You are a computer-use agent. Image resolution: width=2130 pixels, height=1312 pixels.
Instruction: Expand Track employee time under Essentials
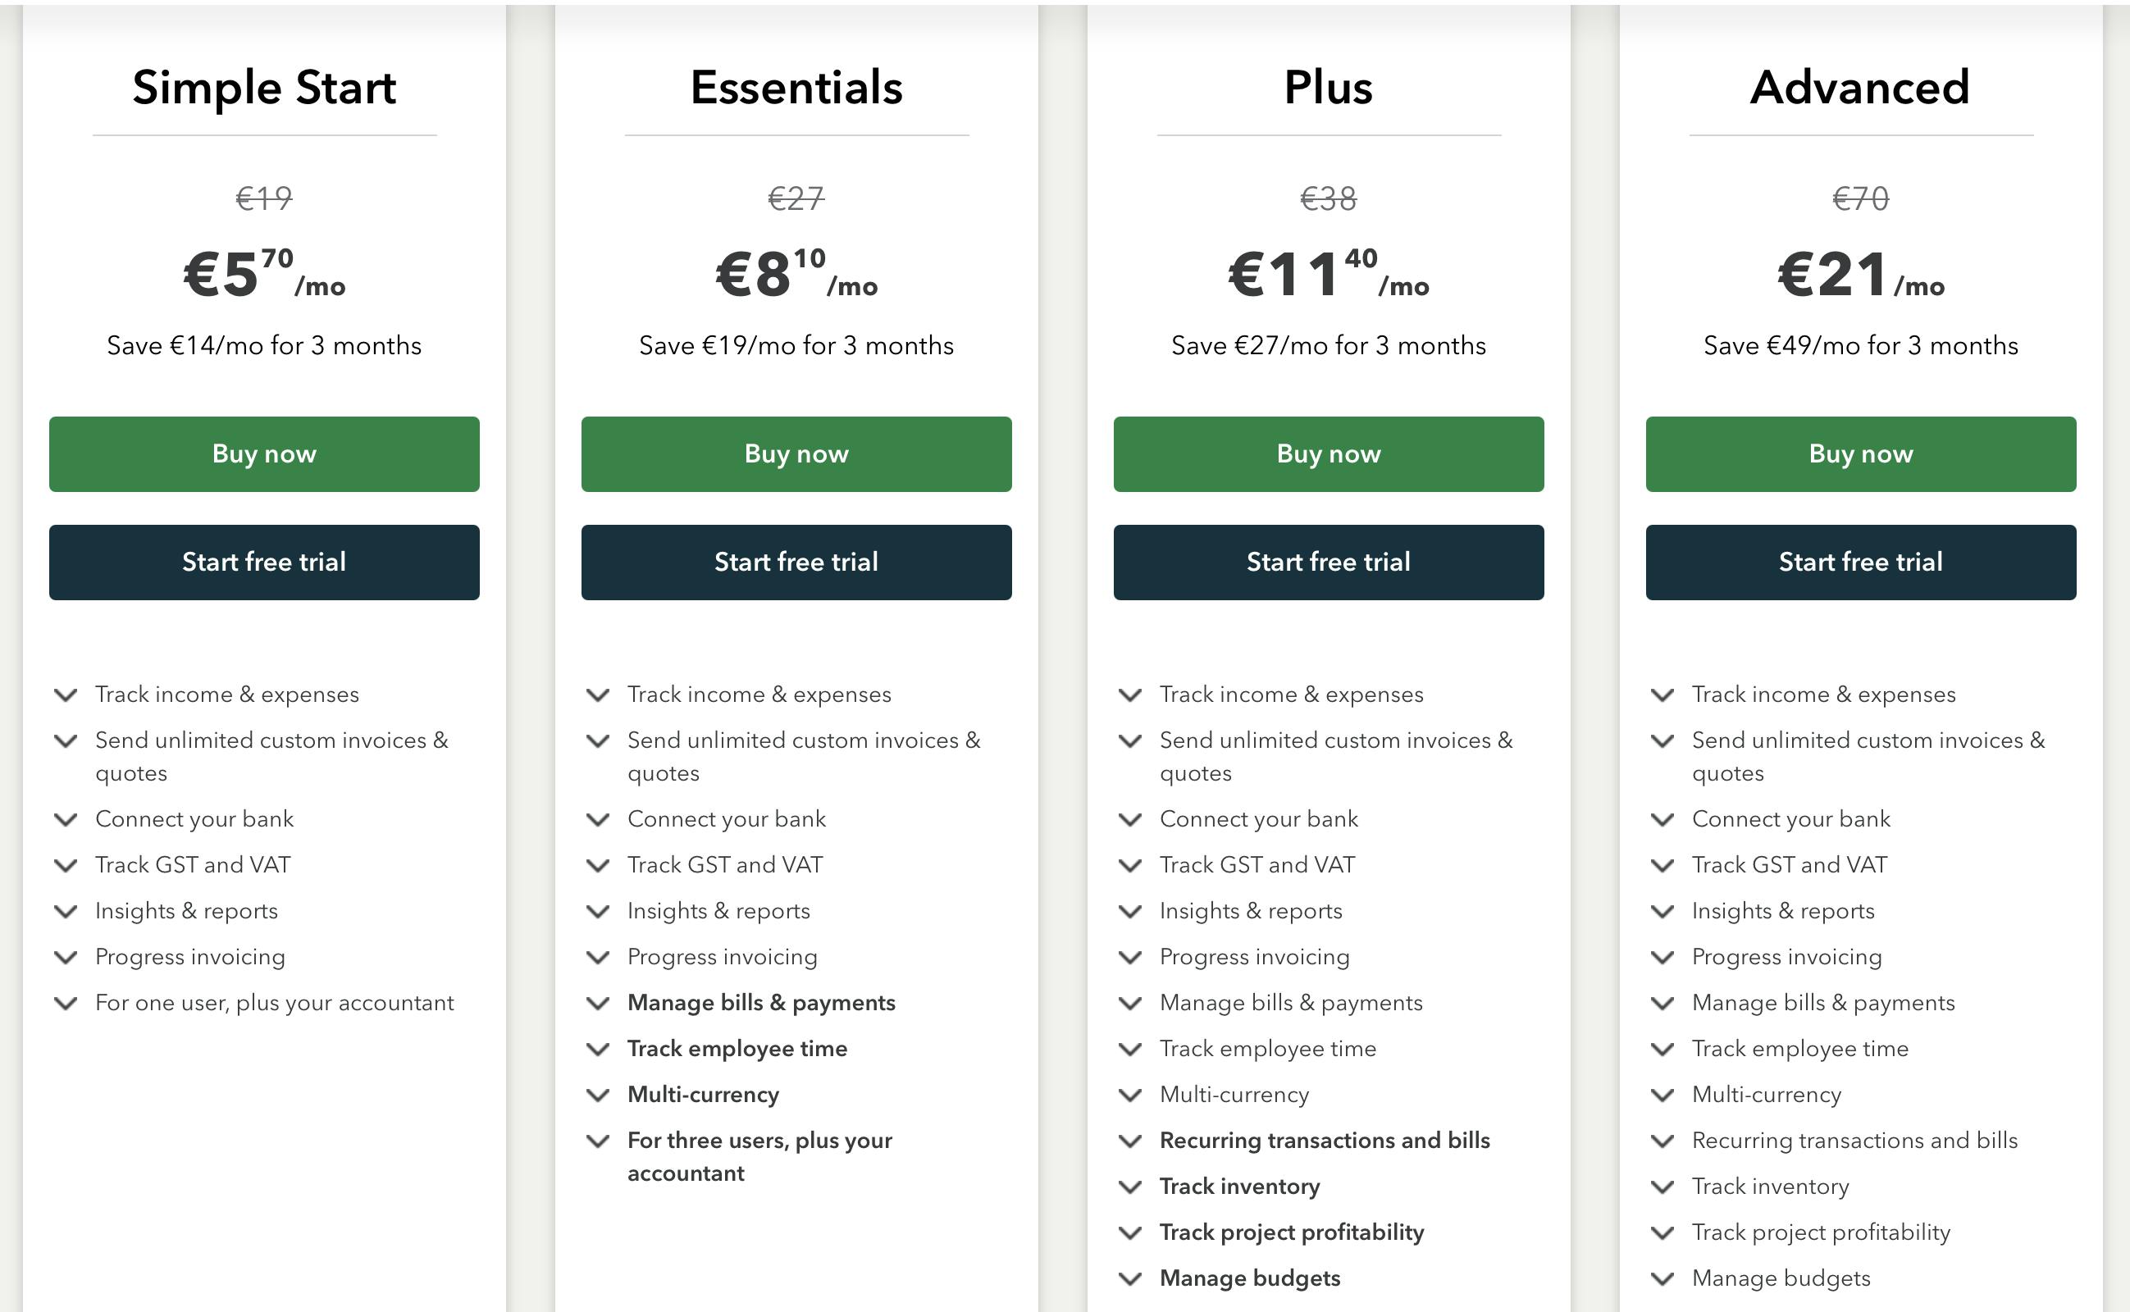(598, 1050)
